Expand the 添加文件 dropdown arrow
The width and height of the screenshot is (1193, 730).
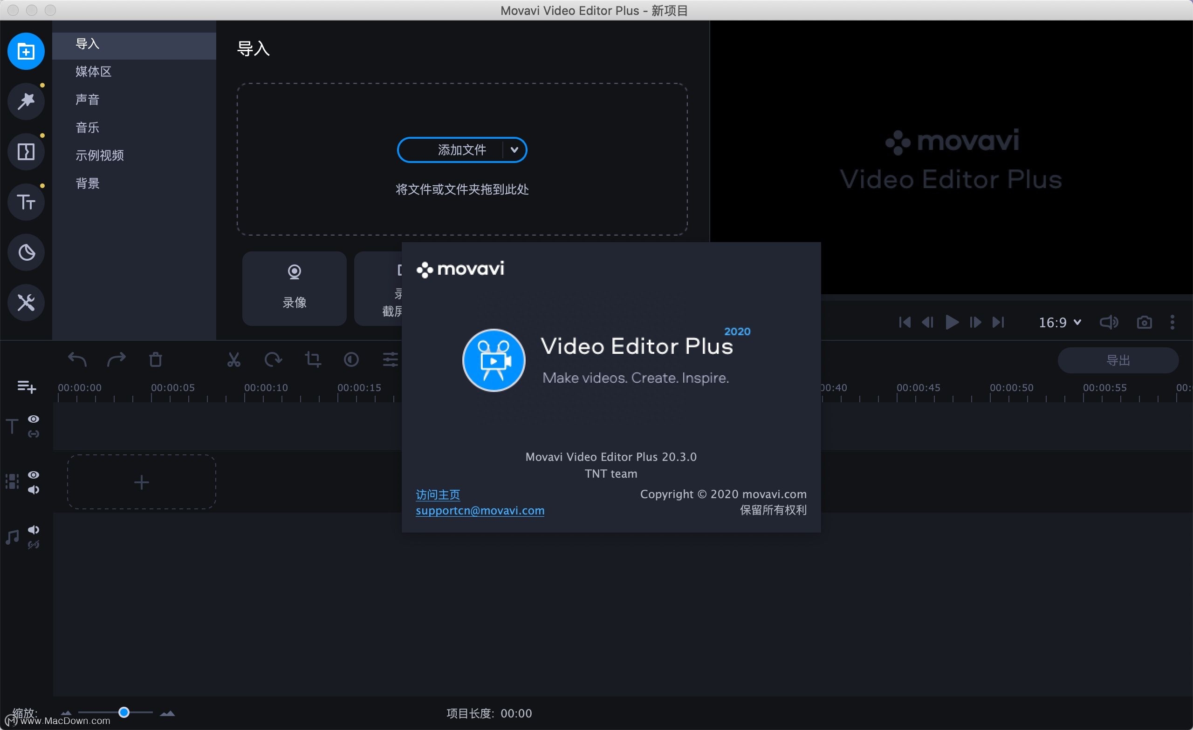coord(514,150)
